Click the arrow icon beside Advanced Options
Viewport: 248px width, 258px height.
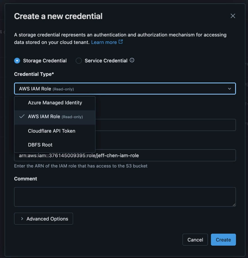pos(22,219)
